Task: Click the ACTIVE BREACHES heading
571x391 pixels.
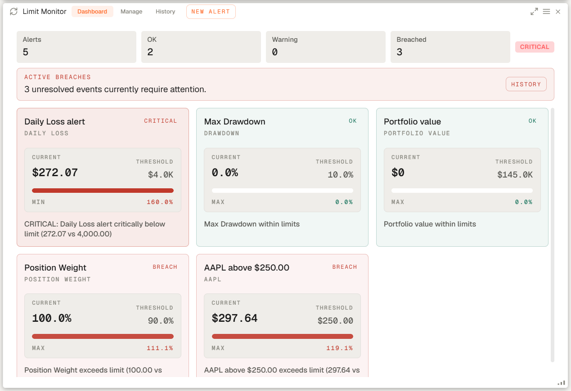Action: pyautogui.click(x=58, y=77)
